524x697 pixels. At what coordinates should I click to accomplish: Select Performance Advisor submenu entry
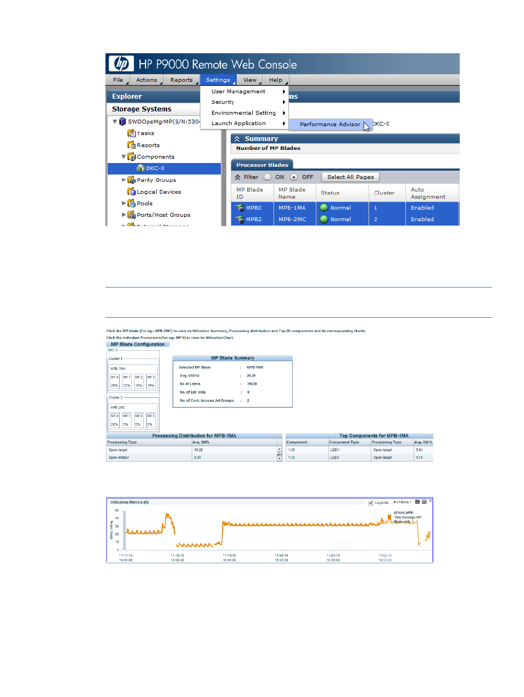click(330, 125)
